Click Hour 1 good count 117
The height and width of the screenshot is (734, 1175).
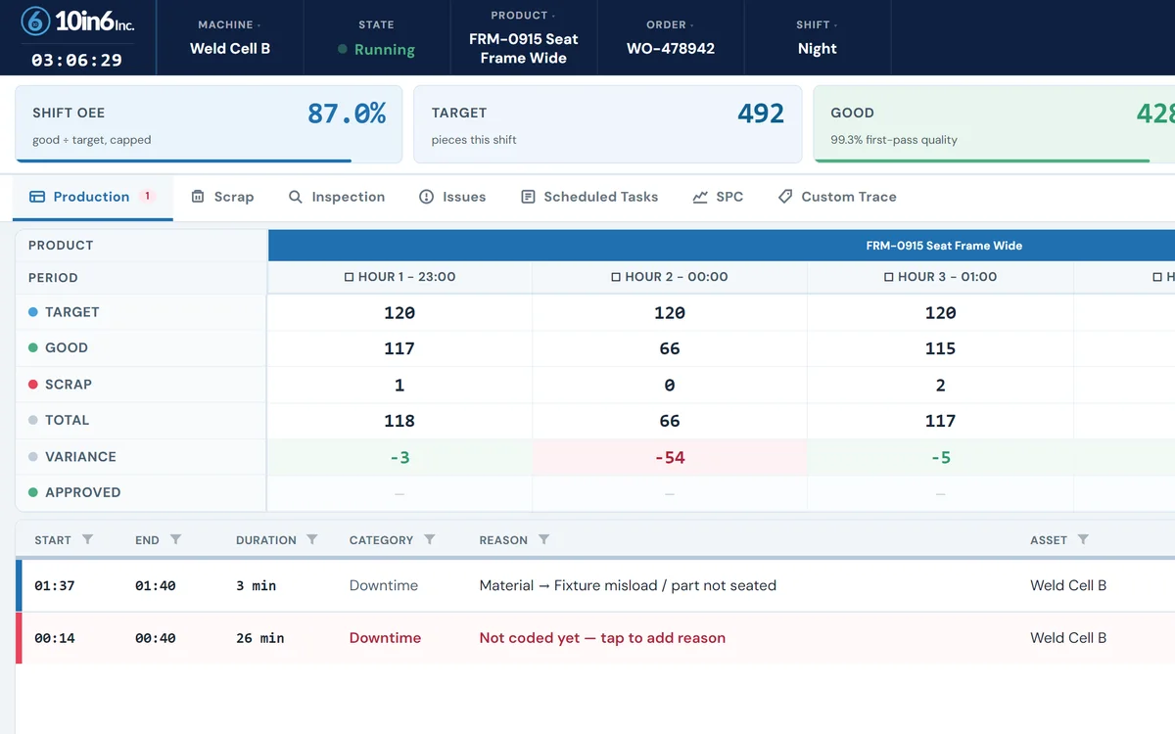pos(399,348)
